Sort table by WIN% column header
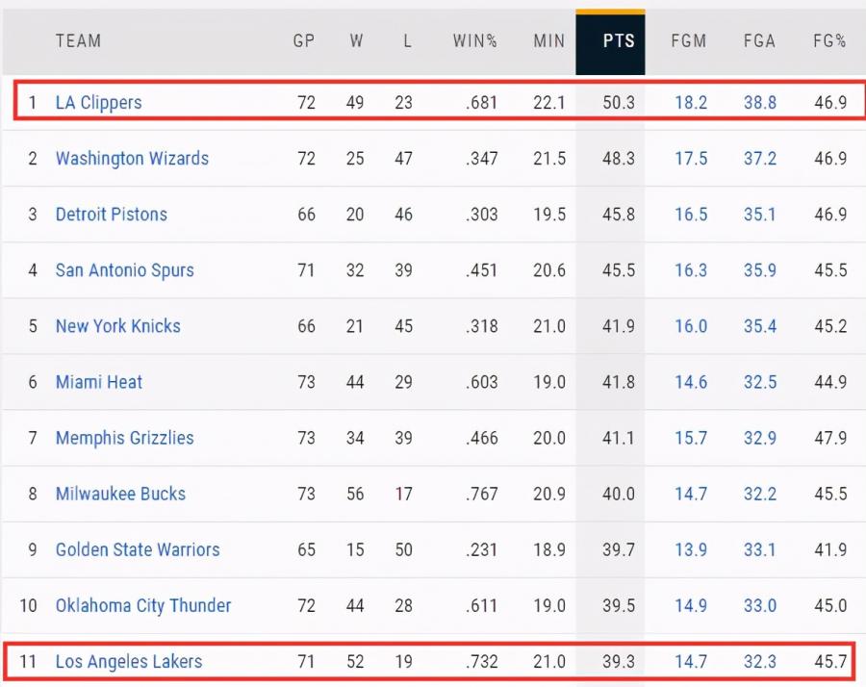Image resolution: width=866 pixels, height=687 pixels. [475, 40]
